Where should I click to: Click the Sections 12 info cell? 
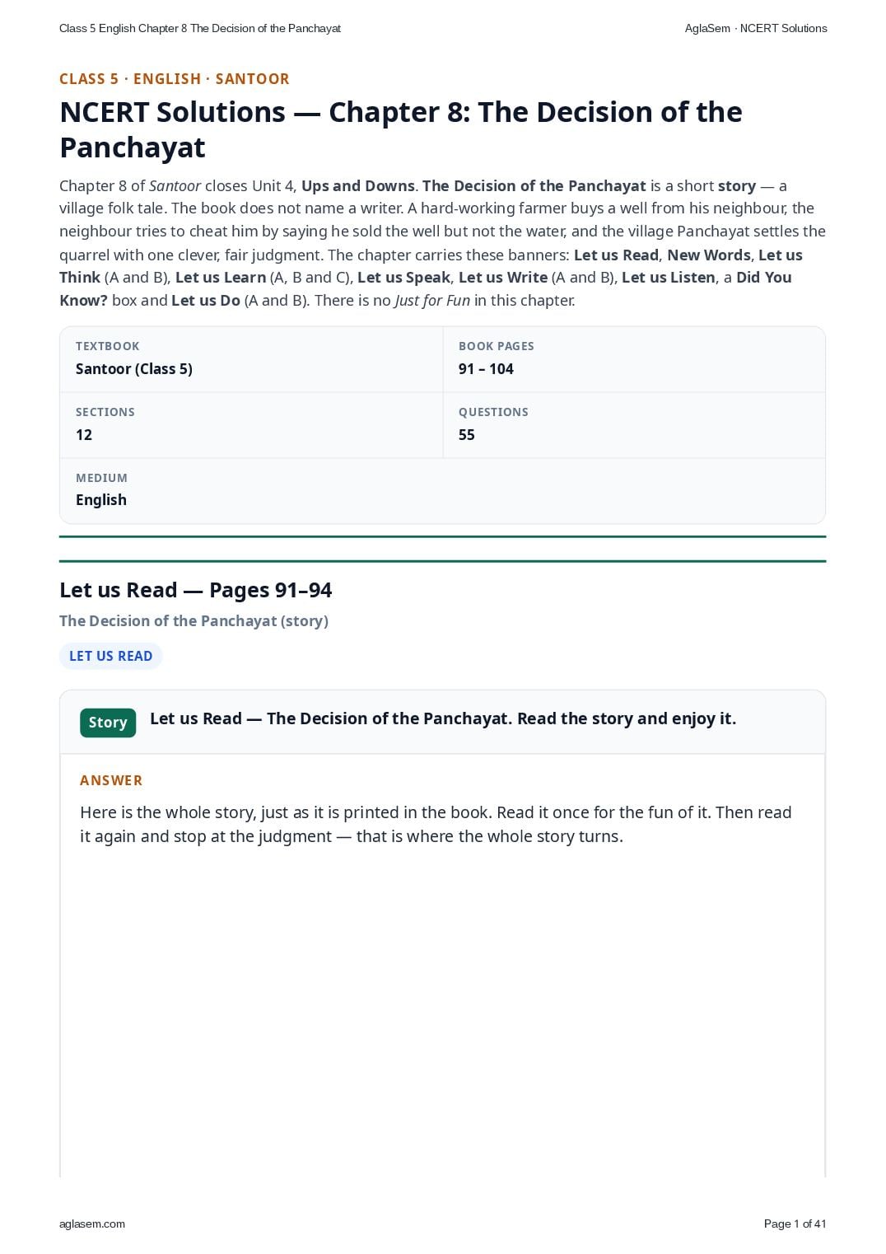pyautogui.click(x=251, y=425)
